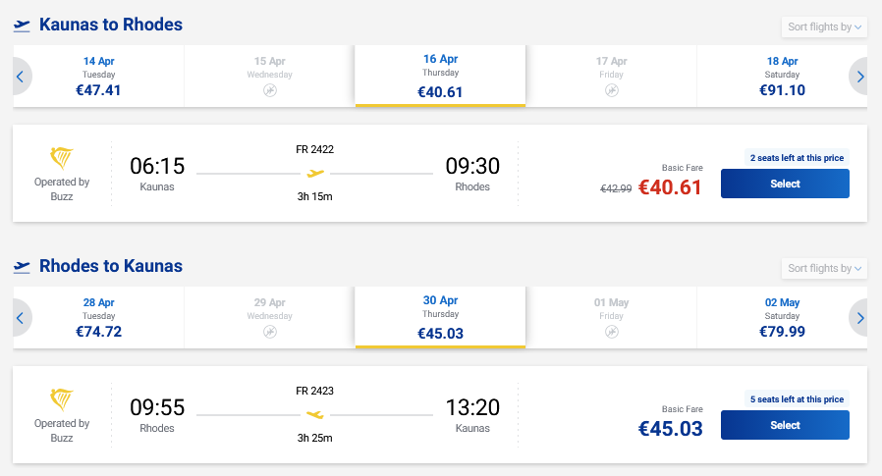Show later return dates with the right arrow

pos(859,317)
